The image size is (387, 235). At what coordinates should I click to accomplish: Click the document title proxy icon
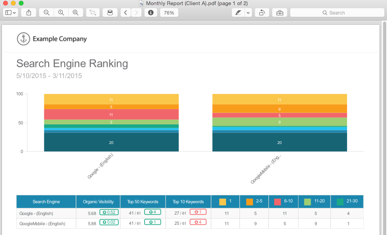coord(141,3)
